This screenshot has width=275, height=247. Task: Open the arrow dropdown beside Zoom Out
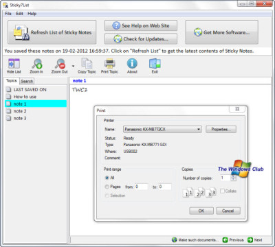tap(73, 66)
